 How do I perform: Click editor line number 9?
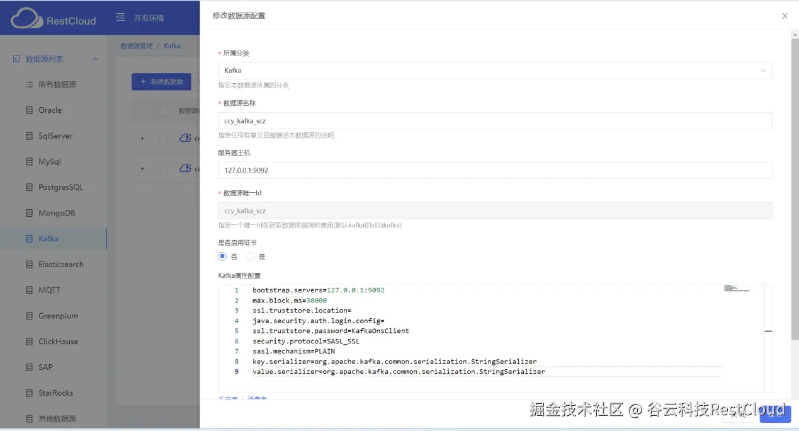pos(237,372)
